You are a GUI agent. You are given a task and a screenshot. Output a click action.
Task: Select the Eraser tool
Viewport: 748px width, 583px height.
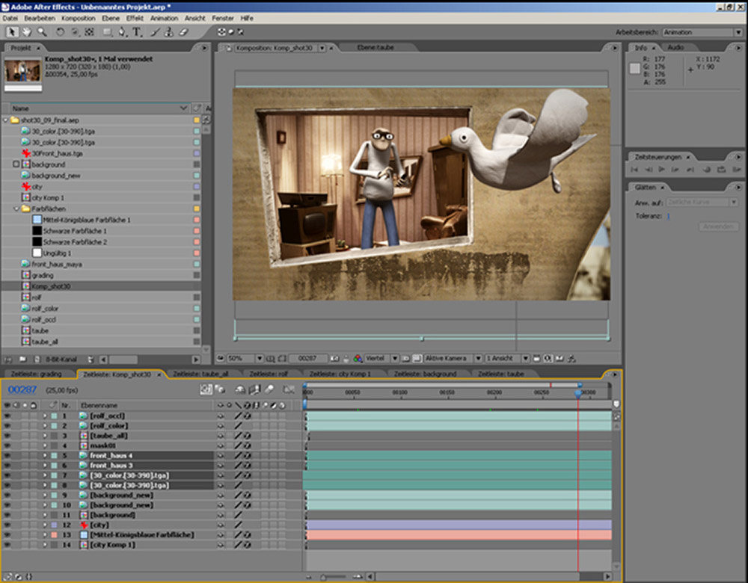[x=184, y=32]
